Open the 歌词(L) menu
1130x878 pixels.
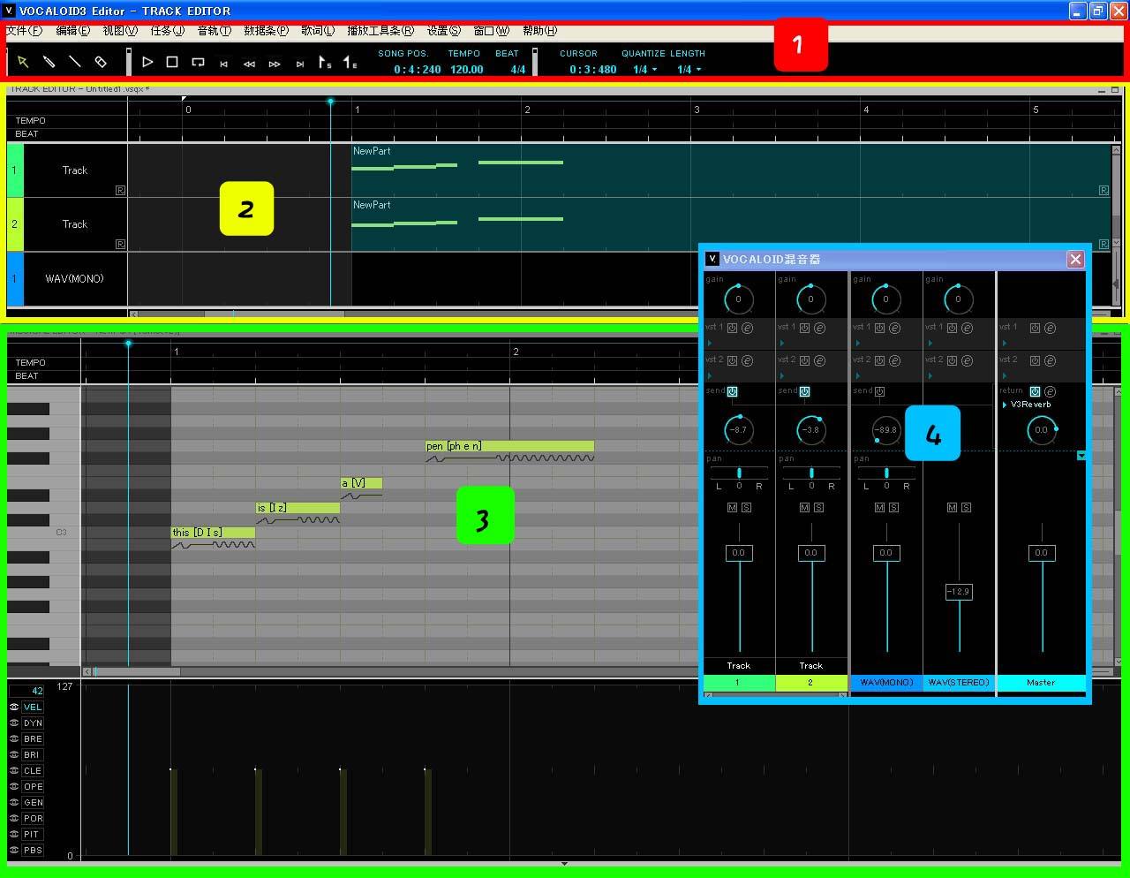(x=318, y=31)
